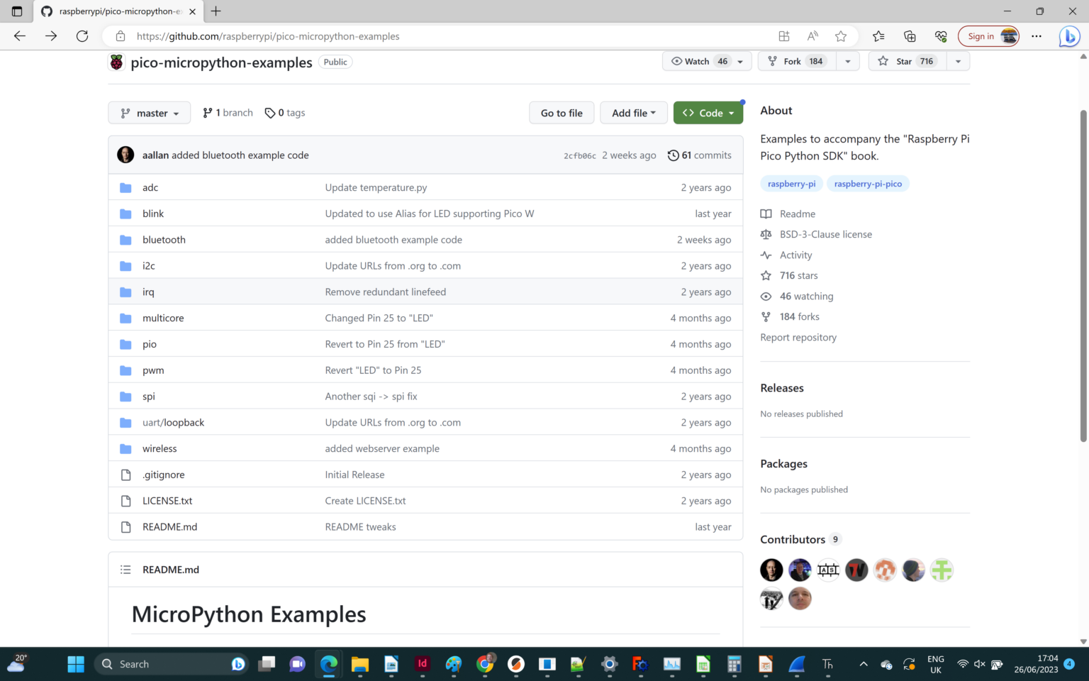This screenshot has width=1089, height=681.
Task: Open the green Code dropdown
Action: click(708, 113)
